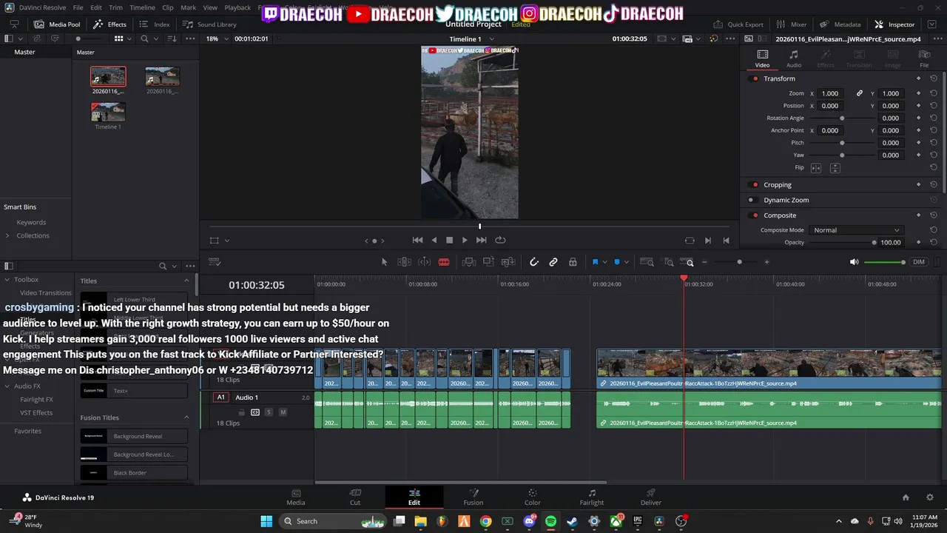Open the File menu

coord(78,7)
